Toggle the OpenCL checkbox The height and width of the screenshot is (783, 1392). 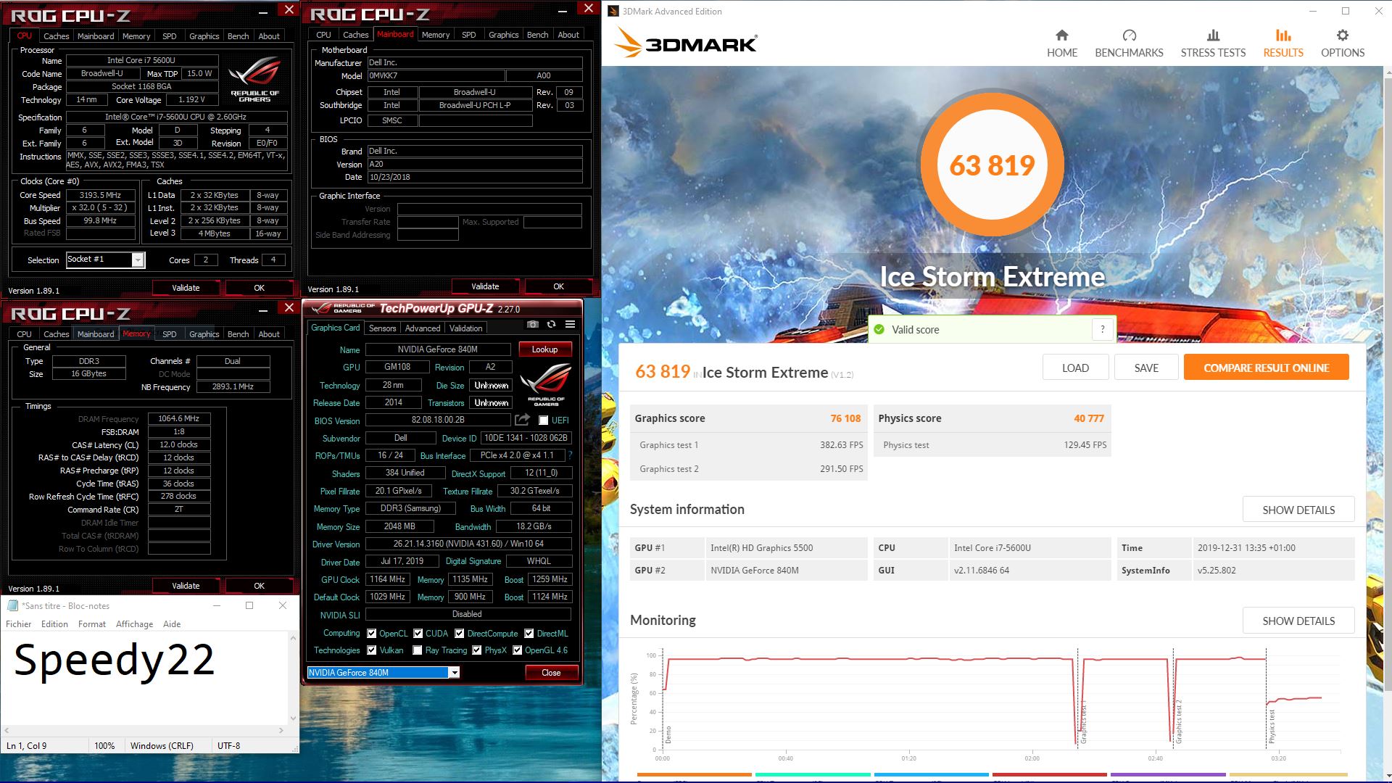coord(371,633)
